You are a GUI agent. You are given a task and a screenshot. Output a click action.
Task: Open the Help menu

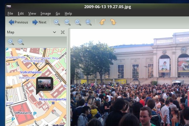(x=68, y=13)
